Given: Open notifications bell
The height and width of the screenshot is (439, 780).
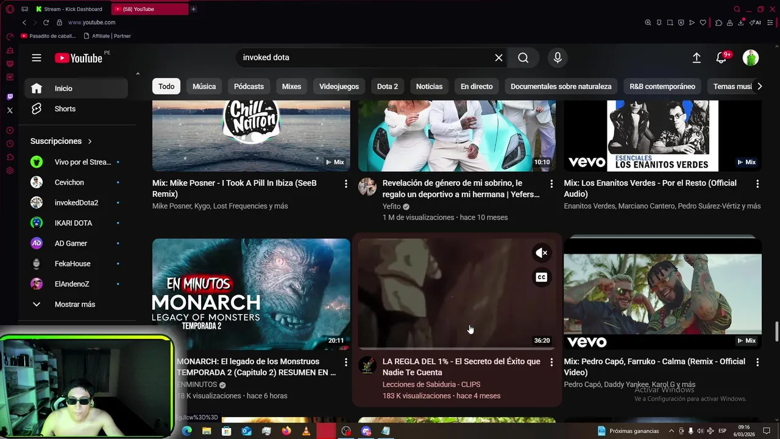Looking at the screenshot, I should click(x=721, y=58).
